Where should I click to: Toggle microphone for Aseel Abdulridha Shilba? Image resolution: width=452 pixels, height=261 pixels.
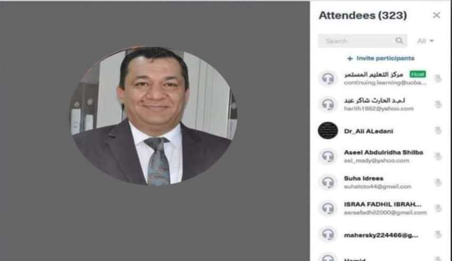coord(438,156)
